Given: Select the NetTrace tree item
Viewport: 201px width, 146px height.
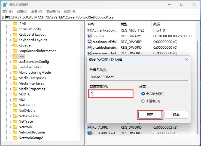Looking at the screenshot, I should pos(26,122).
